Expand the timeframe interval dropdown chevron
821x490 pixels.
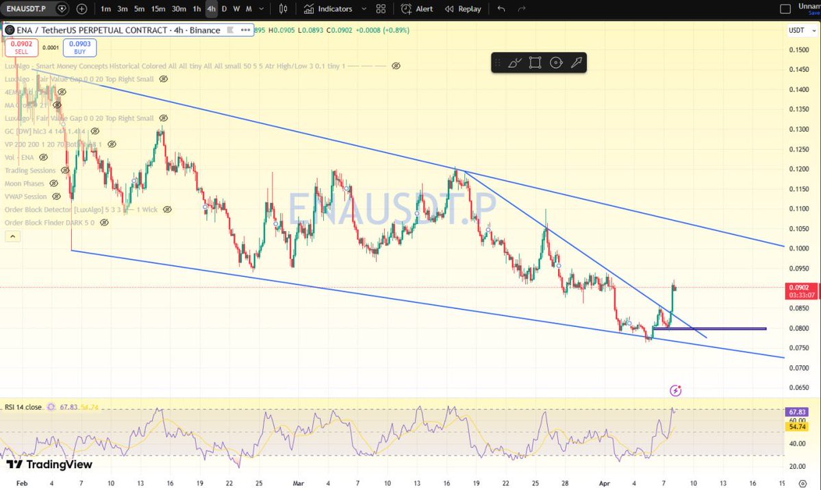pyautogui.click(x=262, y=9)
